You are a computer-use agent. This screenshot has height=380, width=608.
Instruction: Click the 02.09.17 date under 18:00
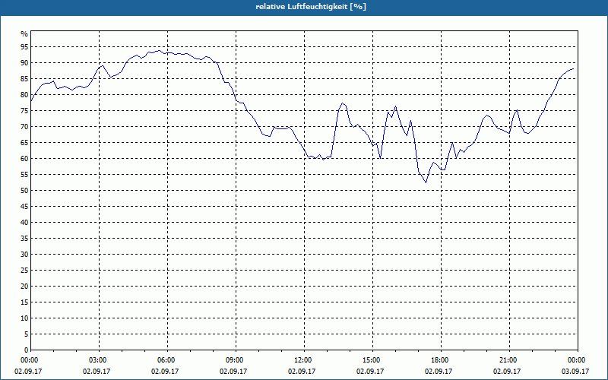(439, 372)
